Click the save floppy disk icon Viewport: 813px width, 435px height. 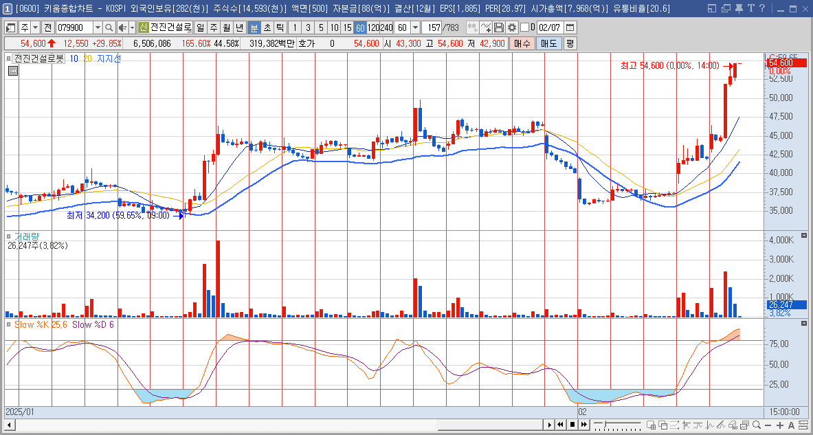coord(499,27)
